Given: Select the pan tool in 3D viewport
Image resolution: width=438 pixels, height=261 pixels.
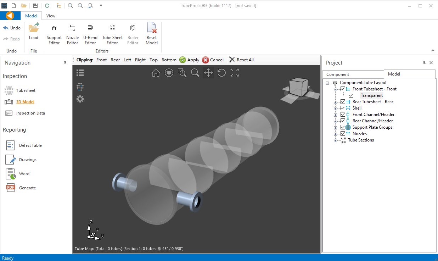Looking at the screenshot, I should click(x=208, y=73).
